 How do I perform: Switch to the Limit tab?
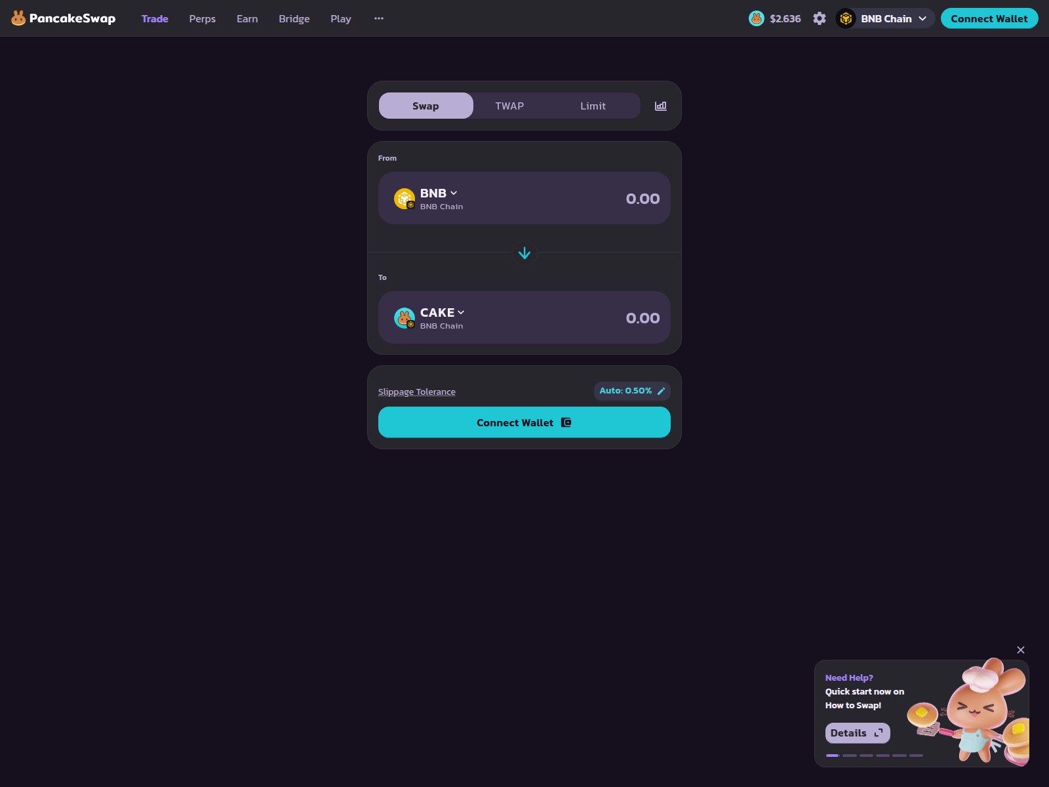click(593, 106)
